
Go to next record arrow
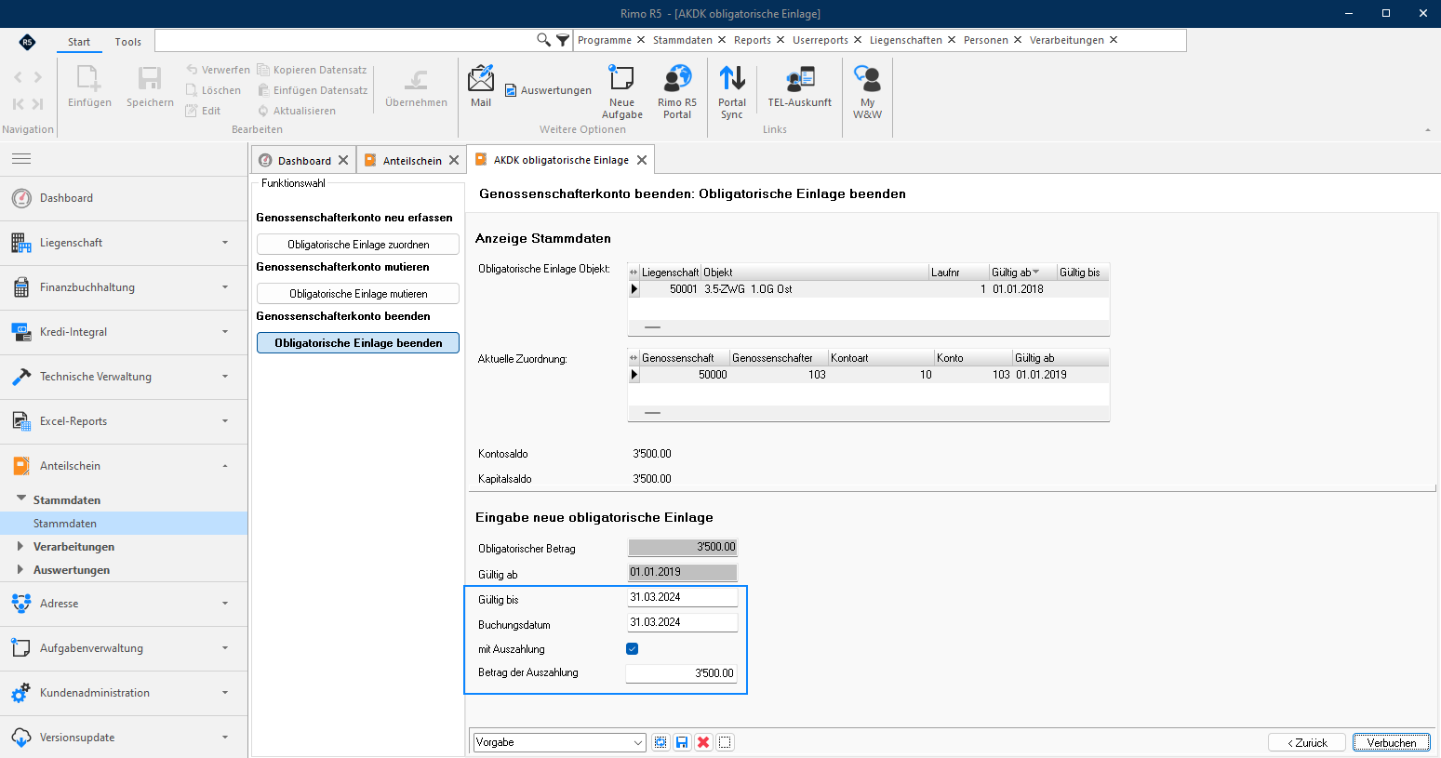click(38, 77)
